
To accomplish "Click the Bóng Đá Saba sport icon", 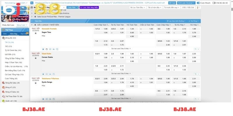I will click(x=3, y=83).
